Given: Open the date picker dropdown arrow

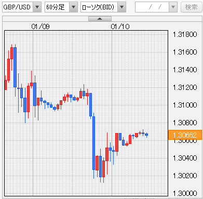Looking at the screenshot, I should pos(173,7).
